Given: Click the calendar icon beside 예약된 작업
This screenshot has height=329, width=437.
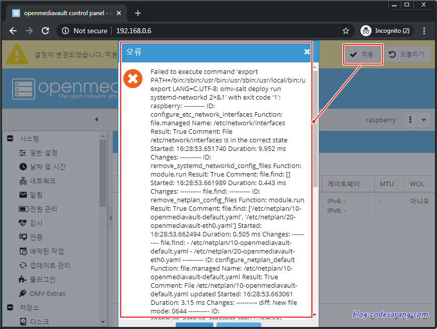Looking at the screenshot, I should (x=23, y=251).
